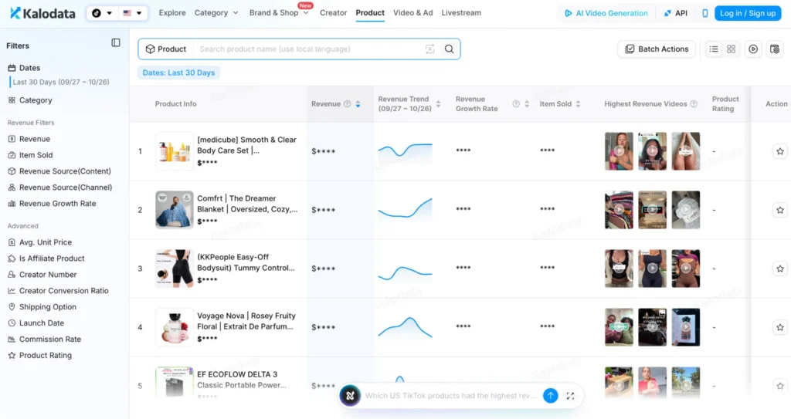
Task: Click the magnifier search icon
Action: pos(449,49)
